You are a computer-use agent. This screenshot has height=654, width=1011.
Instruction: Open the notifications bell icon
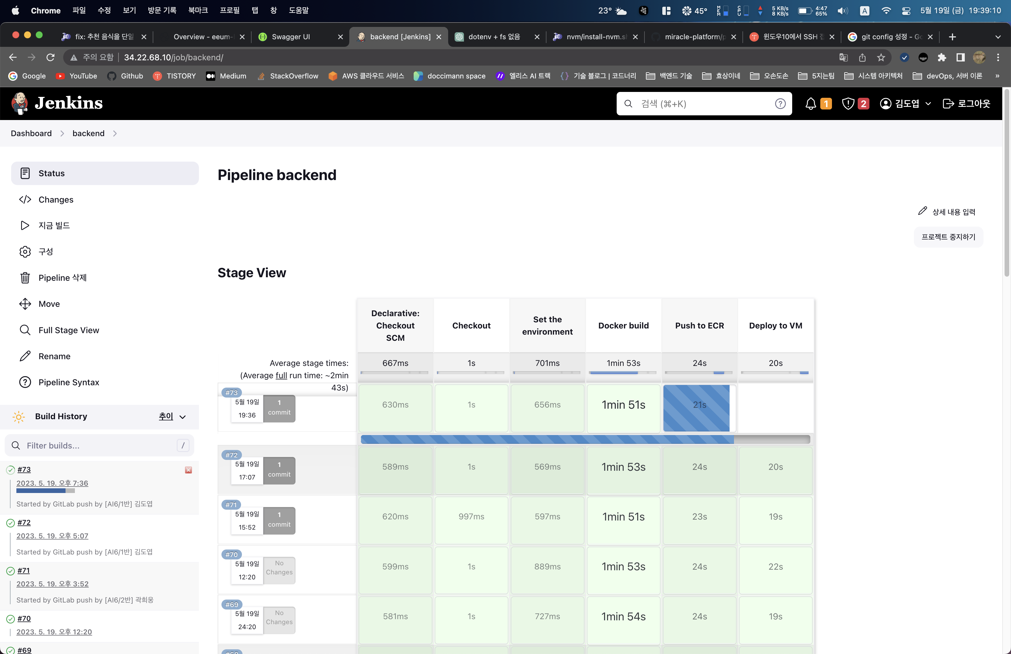[810, 103]
